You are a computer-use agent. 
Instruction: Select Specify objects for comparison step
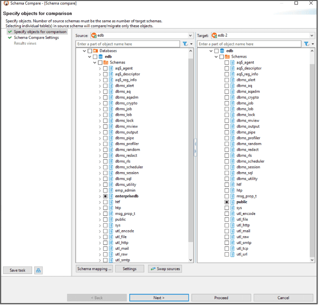tap(40, 32)
